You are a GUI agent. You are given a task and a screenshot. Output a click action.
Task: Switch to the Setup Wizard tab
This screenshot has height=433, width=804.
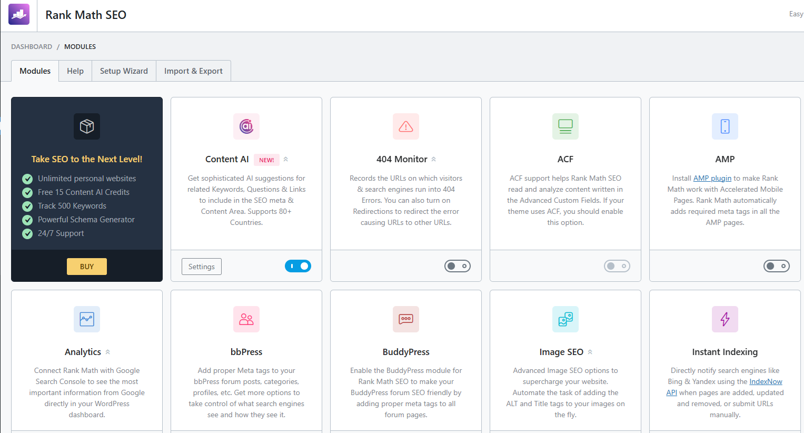click(124, 71)
